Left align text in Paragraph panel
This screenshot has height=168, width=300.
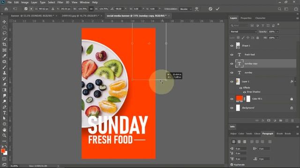[233, 141]
